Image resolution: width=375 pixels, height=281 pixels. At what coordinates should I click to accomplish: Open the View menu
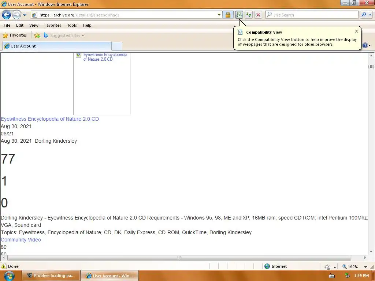(34, 25)
